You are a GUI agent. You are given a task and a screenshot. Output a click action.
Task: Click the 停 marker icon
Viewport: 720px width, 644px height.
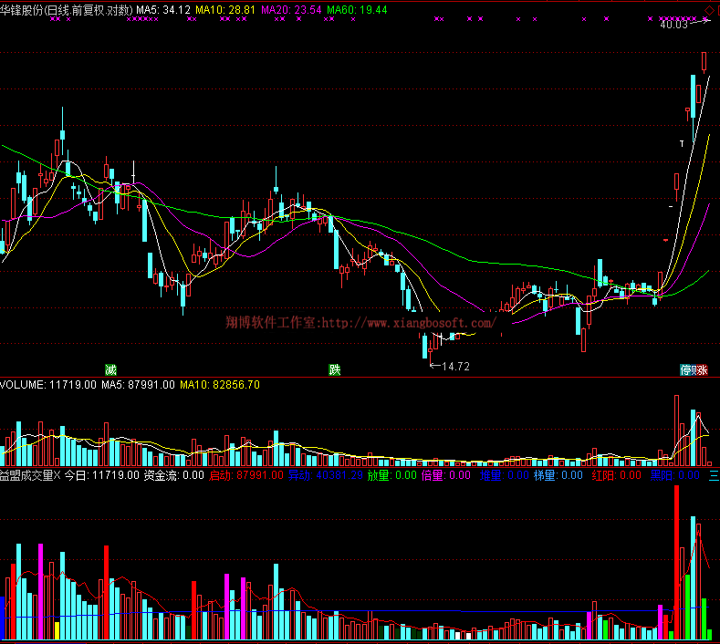pos(685,370)
